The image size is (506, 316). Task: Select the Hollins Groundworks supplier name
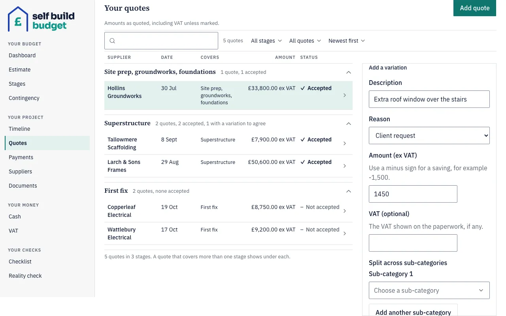click(x=125, y=92)
